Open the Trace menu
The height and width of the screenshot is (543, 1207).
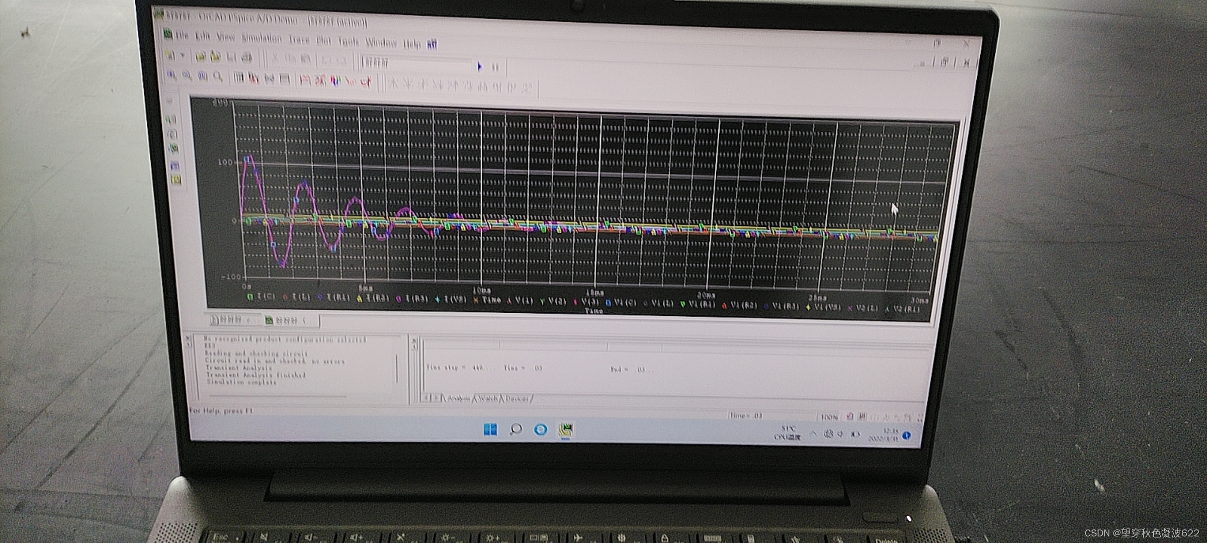[299, 40]
